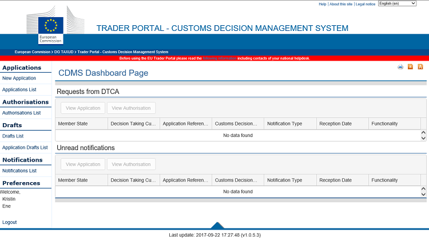Click scroll down arrow in Requests from DTCA table
This screenshot has width=429, height=240.
pyautogui.click(x=423, y=138)
